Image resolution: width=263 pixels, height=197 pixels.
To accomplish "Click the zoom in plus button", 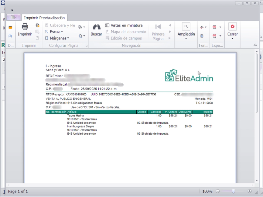I will [x=250, y=191].
